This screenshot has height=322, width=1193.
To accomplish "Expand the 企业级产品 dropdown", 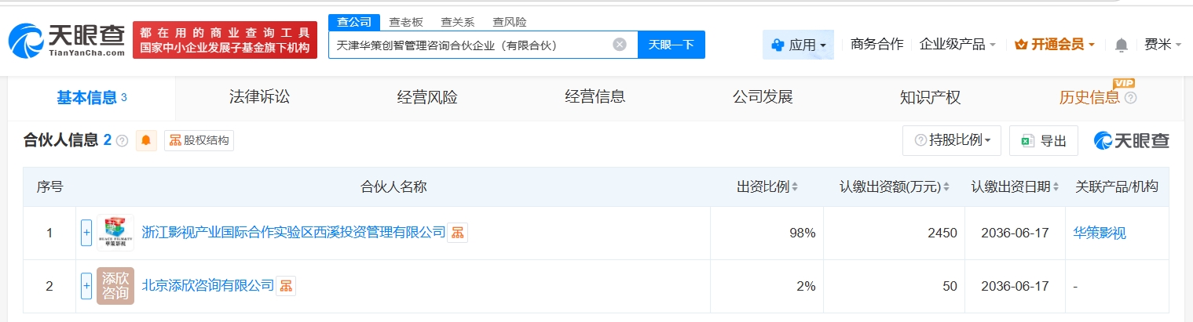I will pos(957,44).
